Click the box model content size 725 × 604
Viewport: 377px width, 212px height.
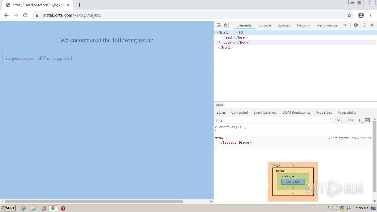point(293,182)
